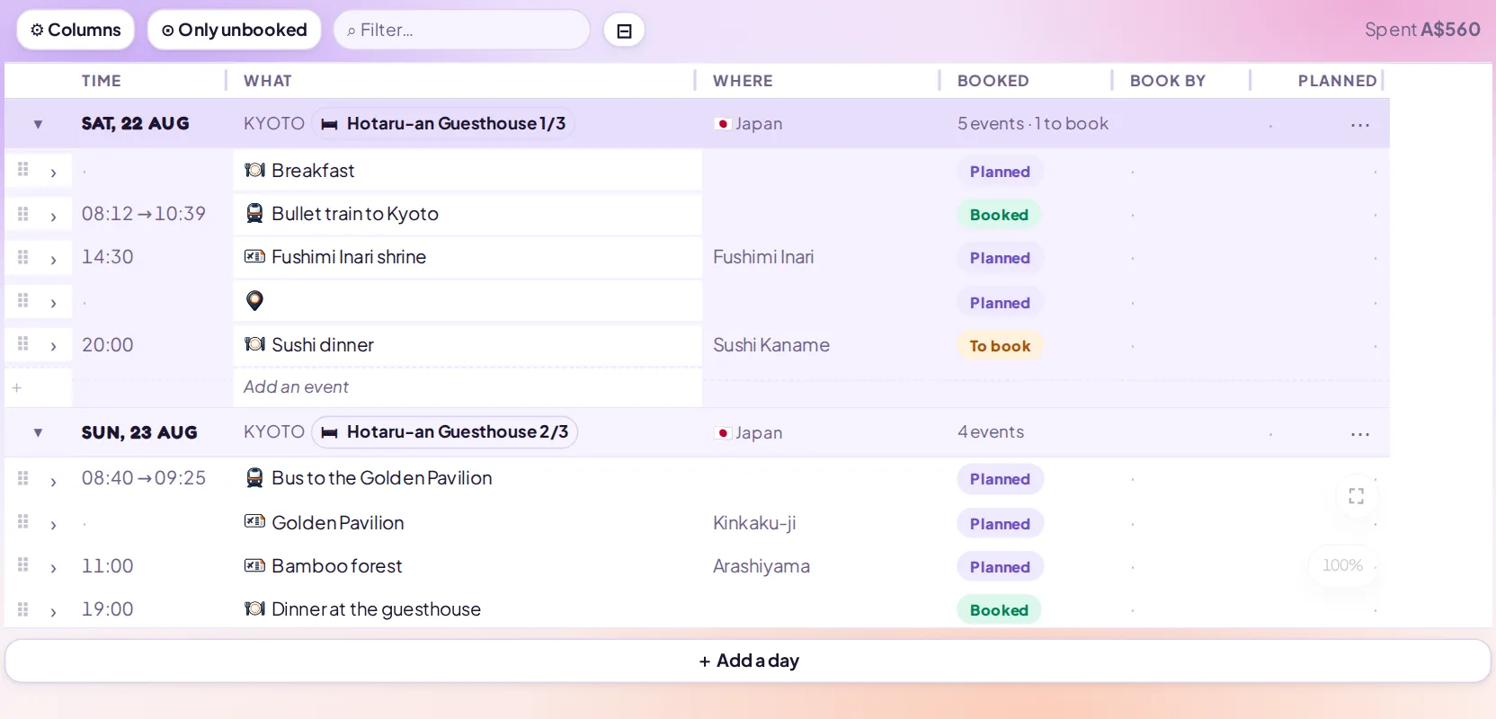Click the collapse-all square icon button
Image resolution: width=1496 pixels, height=719 pixels.
[624, 31]
